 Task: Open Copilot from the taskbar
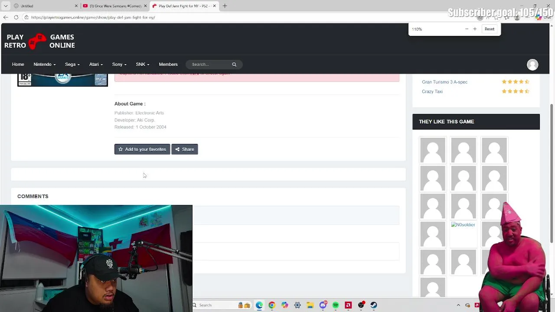(x=284, y=305)
